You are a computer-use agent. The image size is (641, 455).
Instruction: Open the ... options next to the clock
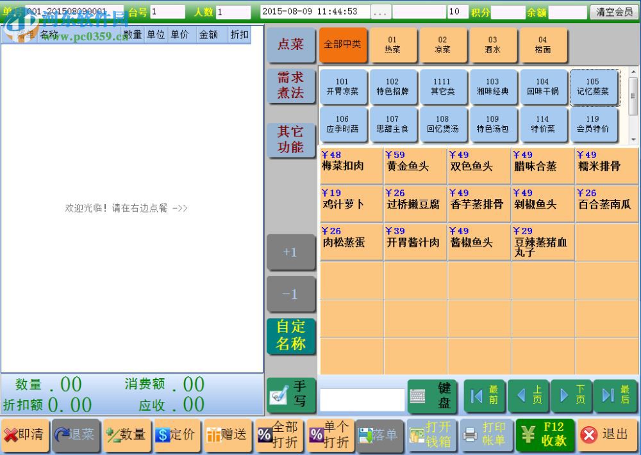(381, 11)
